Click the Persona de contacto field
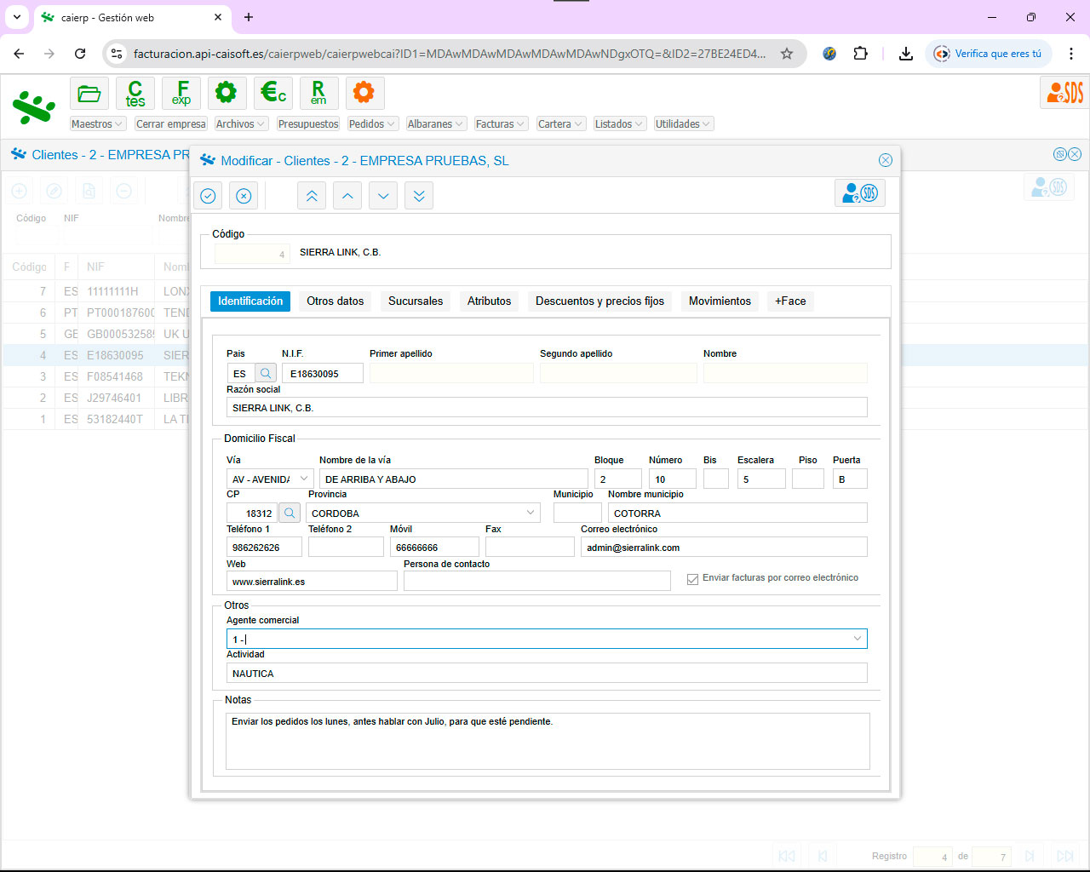 [x=537, y=582]
